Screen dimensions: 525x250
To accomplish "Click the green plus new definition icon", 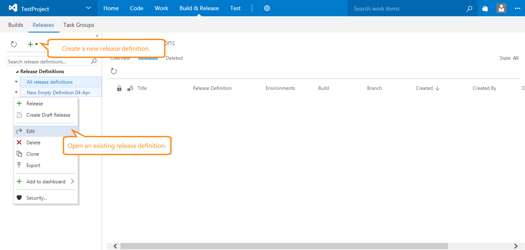I will point(31,44).
